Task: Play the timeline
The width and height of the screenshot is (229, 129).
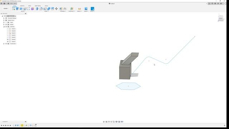Action: (6, 125)
